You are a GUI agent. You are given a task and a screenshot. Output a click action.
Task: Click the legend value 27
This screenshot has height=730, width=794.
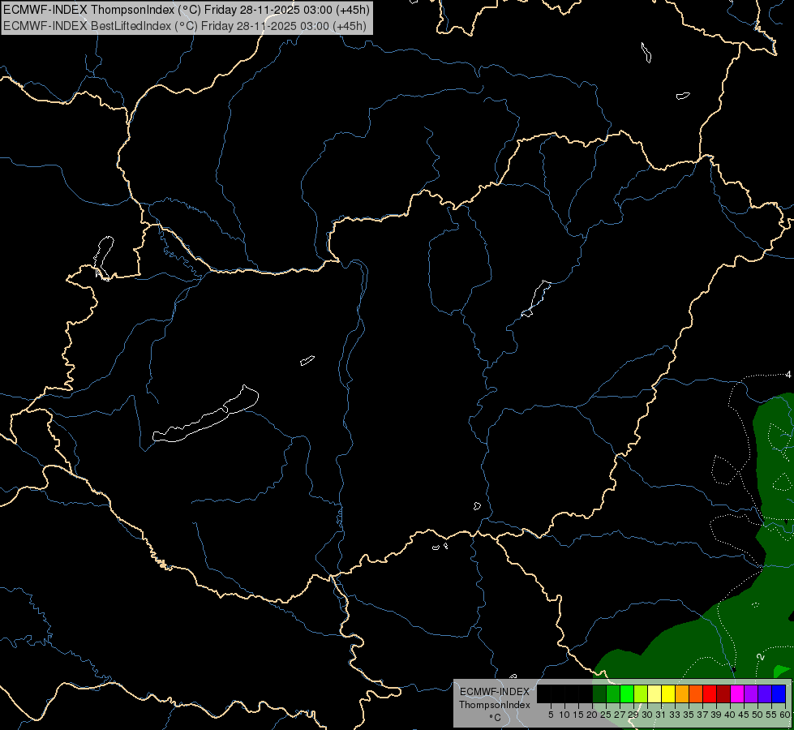[620, 715]
